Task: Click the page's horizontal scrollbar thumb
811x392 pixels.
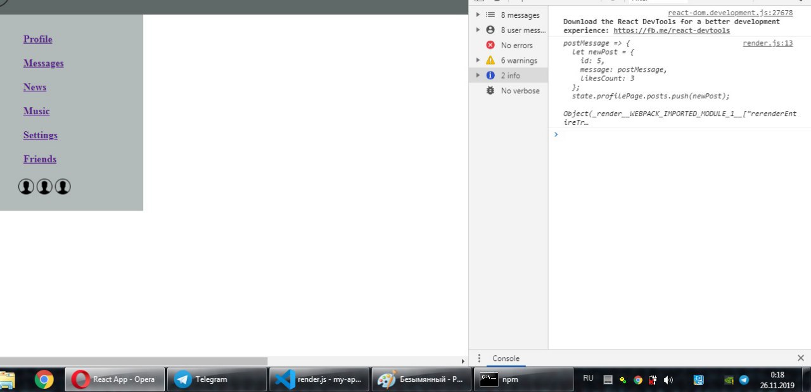Action: coord(133,361)
